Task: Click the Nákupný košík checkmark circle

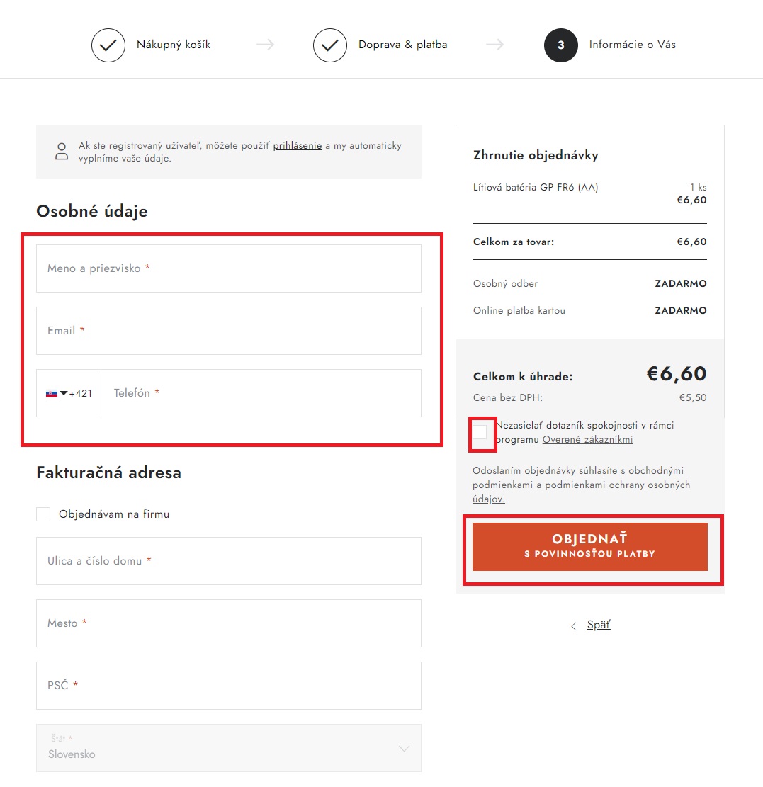Action: click(108, 45)
